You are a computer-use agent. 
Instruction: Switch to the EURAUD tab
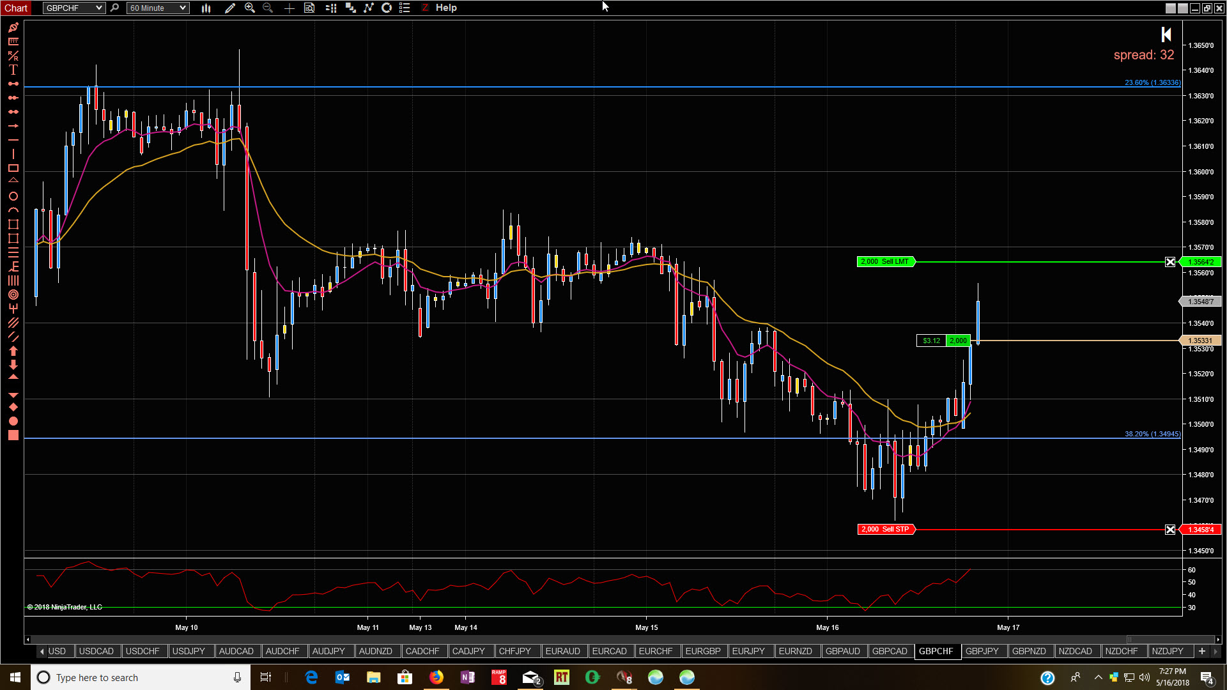tap(562, 651)
